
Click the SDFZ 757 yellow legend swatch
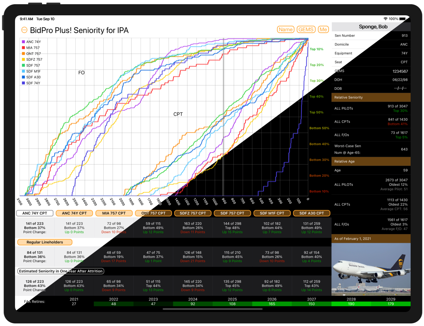pyautogui.click(x=23, y=59)
